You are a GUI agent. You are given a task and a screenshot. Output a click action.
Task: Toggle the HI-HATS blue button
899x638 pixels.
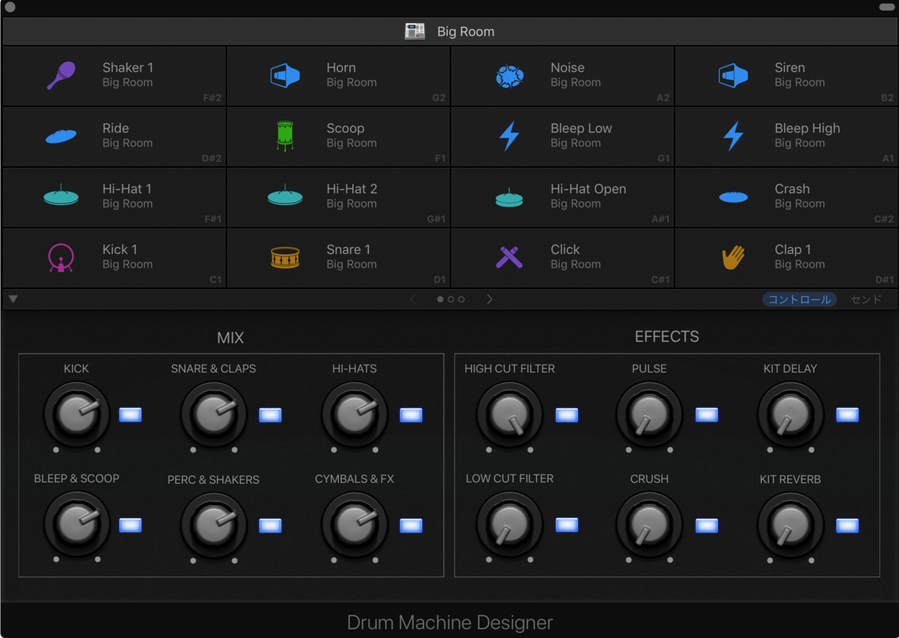[411, 415]
